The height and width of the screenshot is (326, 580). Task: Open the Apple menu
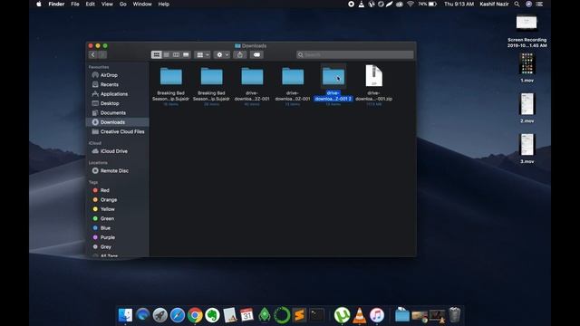point(39,4)
